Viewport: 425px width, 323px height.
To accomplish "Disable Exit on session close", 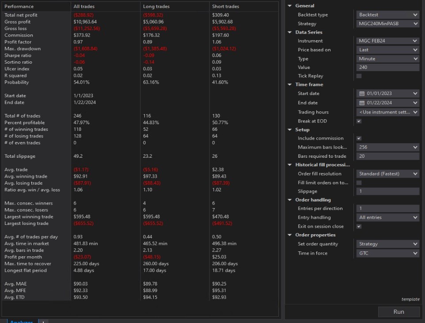I will [x=359, y=226].
